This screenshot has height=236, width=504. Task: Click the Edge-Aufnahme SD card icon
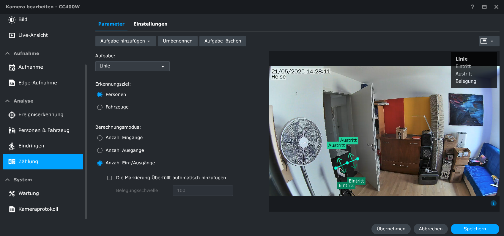click(12, 83)
